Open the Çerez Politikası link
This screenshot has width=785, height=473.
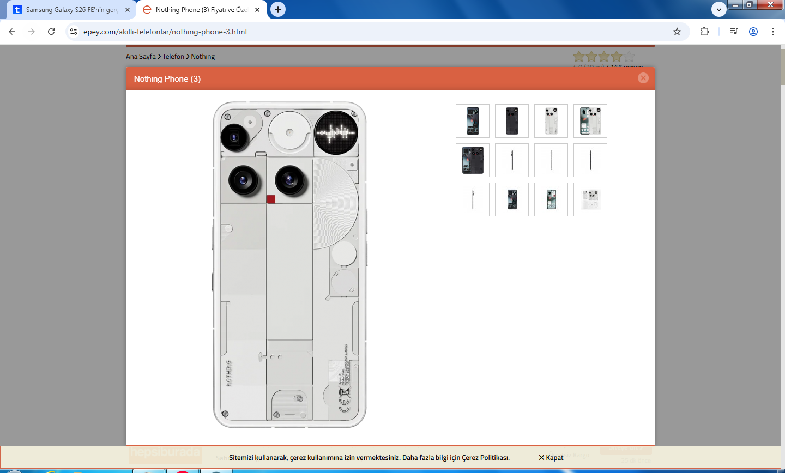(485, 458)
